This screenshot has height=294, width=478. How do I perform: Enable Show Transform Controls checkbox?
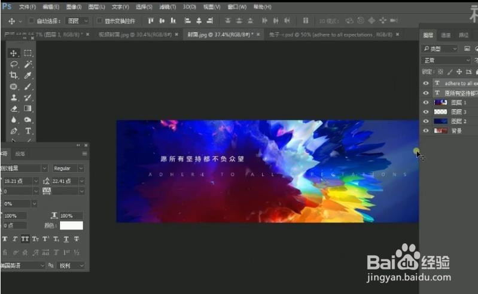99,21
